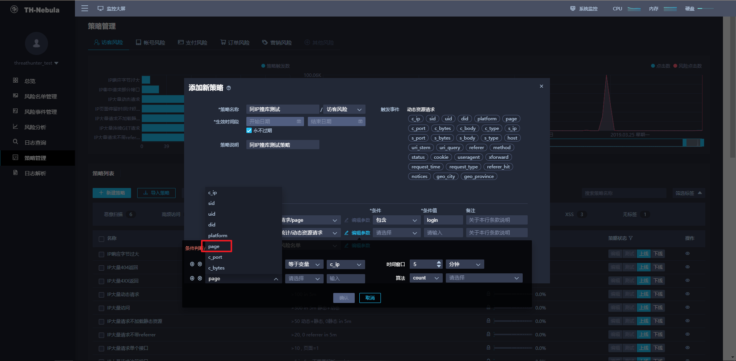Viewport: 736px width, 361px height.
Task: Click the c_ip tag under 触发事件
Action: [x=416, y=119]
